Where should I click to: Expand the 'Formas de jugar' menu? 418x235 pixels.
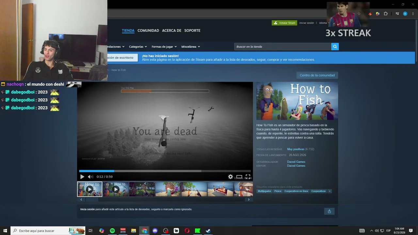(164, 47)
